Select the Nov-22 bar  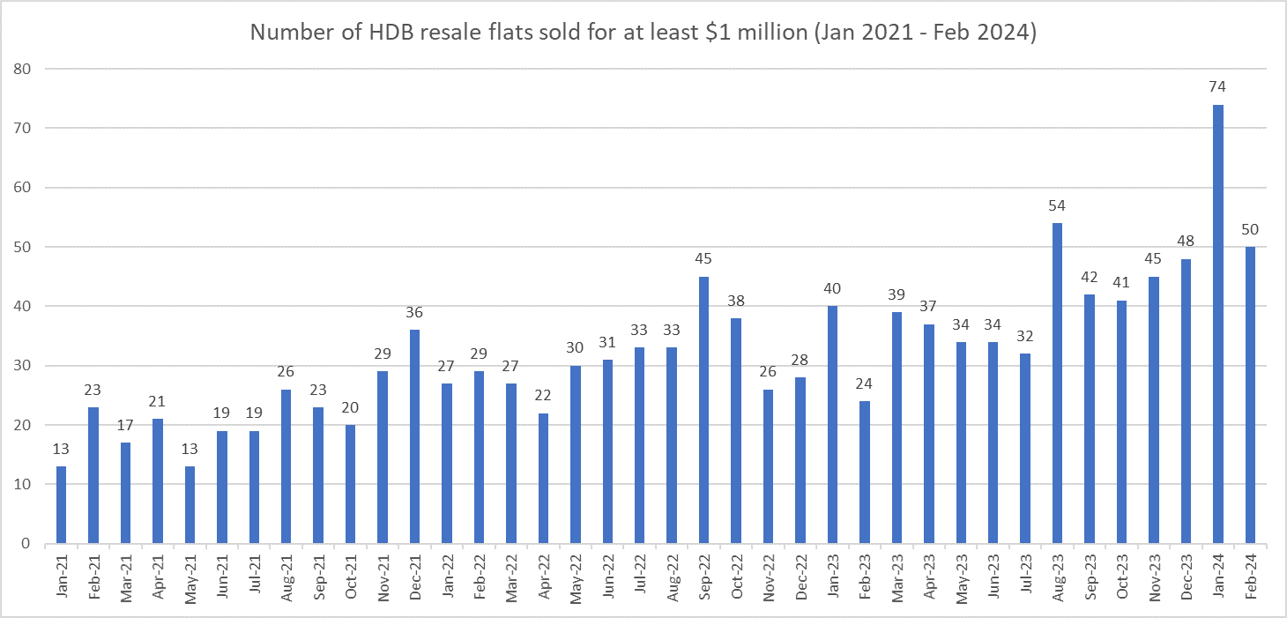[x=768, y=466]
